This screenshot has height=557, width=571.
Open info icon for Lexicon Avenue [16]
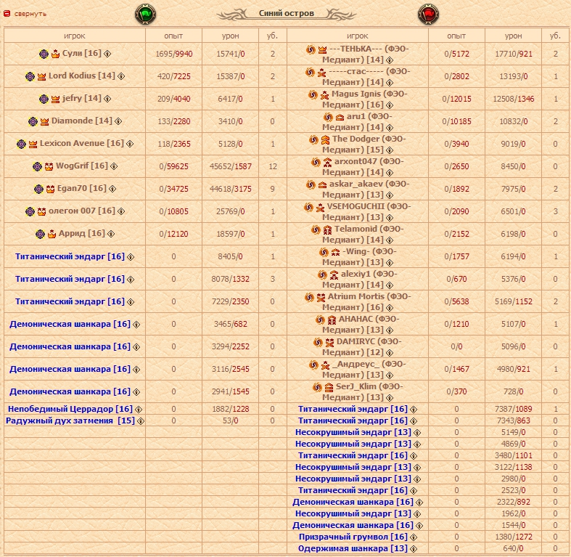point(130,144)
